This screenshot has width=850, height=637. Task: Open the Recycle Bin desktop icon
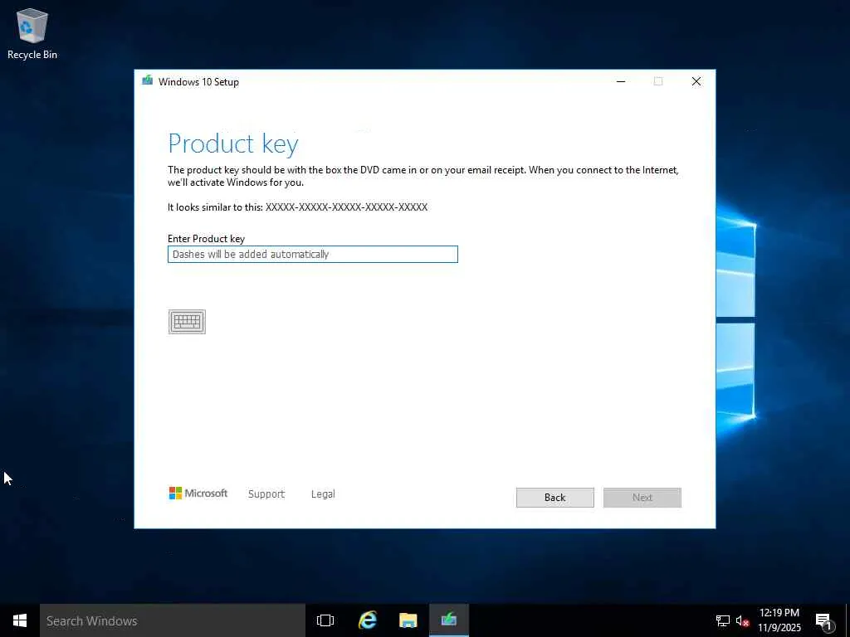pyautogui.click(x=32, y=33)
